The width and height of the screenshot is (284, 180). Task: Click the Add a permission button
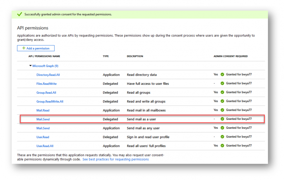tap(35, 48)
